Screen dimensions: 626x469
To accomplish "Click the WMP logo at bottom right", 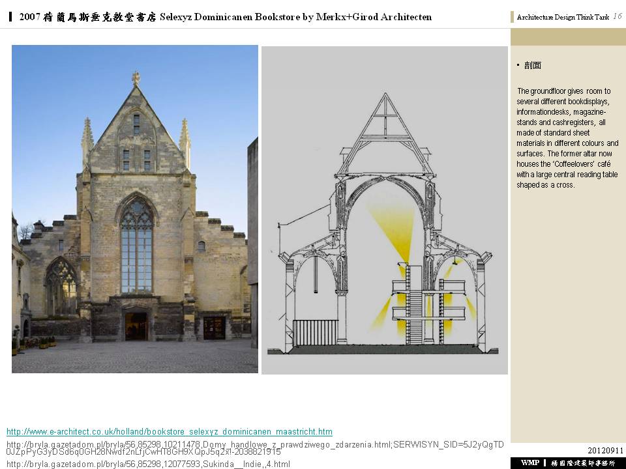I will click(x=529, y=462).
